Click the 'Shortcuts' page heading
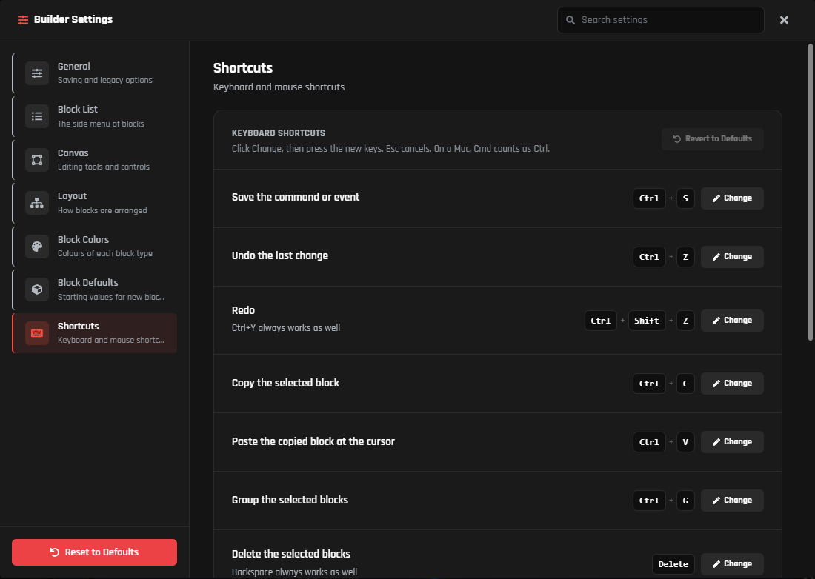The width and height of the screenshot is (815, 579). pos(243,68)
